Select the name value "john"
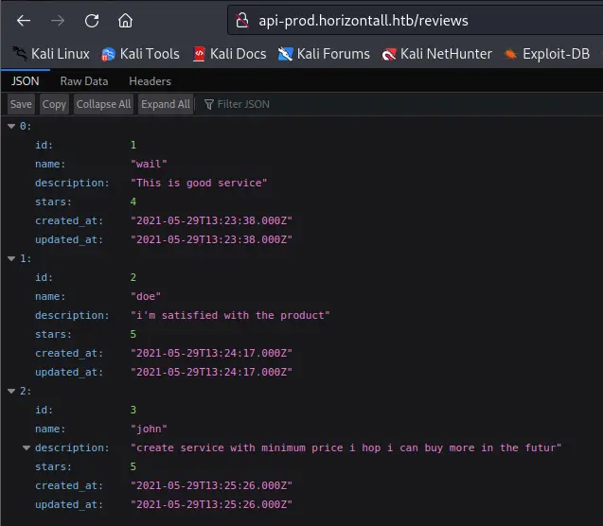The image size is (603, 526). click(149, 429)
